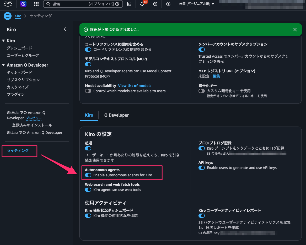The image size is (306, 245).
Task: Launch CloudShell from top bar
Action: click(129, 4)
